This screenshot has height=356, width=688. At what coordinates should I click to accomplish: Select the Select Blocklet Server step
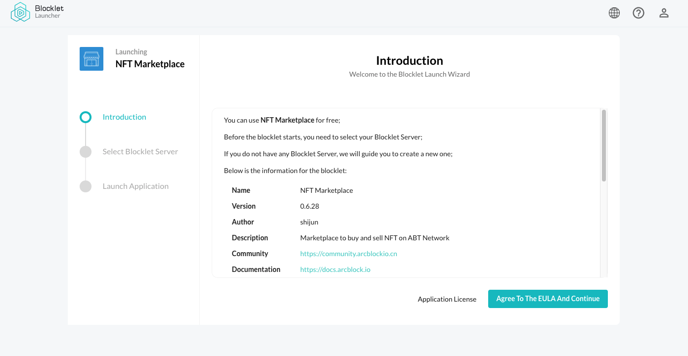[x=140, y=151]
